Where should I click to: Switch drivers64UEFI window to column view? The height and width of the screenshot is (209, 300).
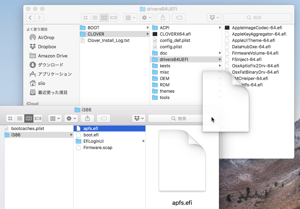(104, 18)
